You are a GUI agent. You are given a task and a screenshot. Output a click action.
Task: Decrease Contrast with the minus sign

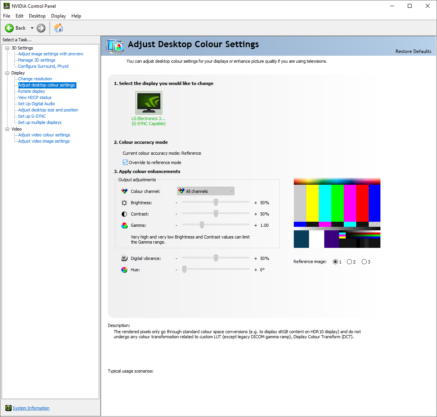click(x=176, y=214)
